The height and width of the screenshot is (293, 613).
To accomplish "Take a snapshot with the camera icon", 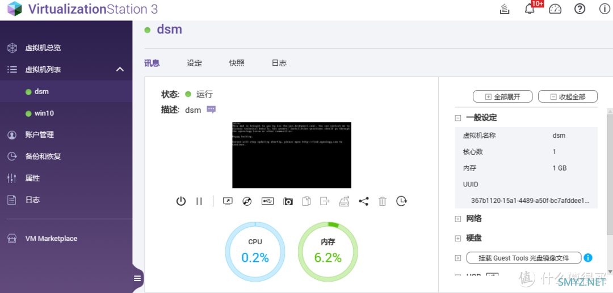I will coord(288,201).
